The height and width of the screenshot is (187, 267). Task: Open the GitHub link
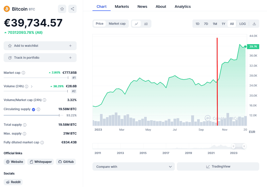click(x=66, y=162)
